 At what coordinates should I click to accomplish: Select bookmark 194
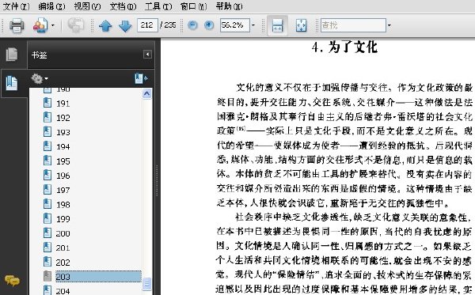pyautogui.click(x=63, y=147)
